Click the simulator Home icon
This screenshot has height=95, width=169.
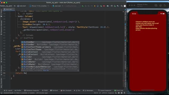160,5
